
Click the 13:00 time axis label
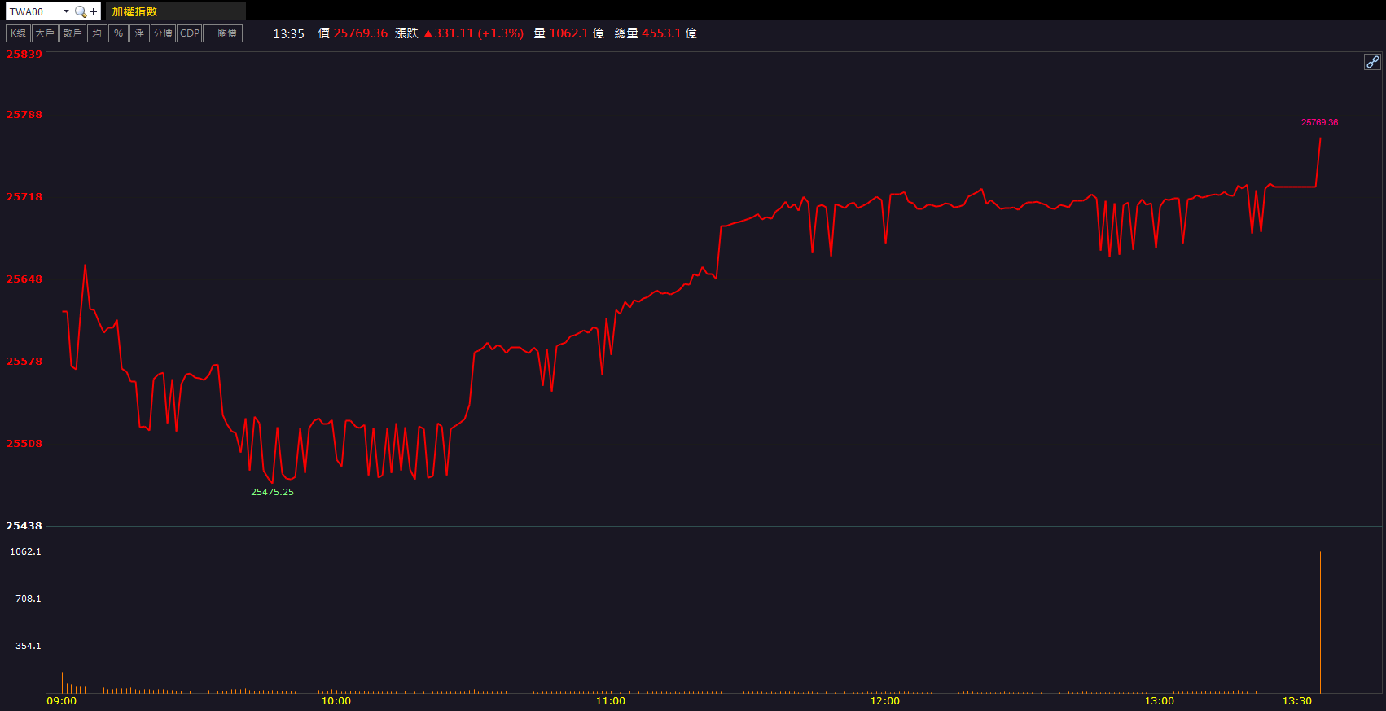(1160, 701)
